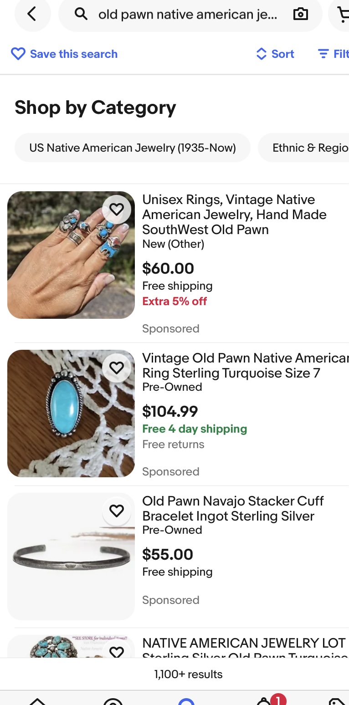Add Unisex Rings listing to watchlist

[117, 209]
